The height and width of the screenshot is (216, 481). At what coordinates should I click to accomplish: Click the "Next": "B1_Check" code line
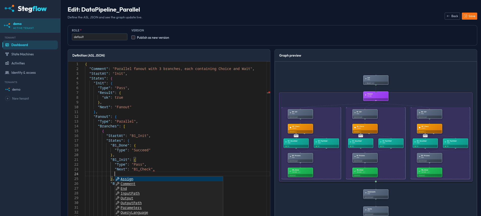point(135,169)
